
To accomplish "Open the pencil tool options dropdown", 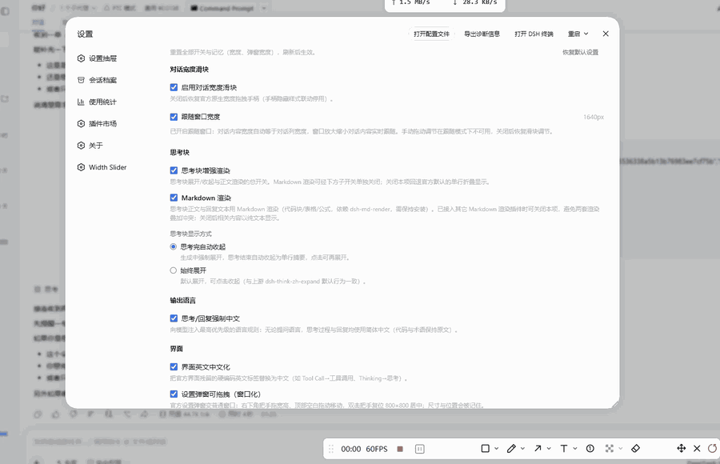I will tap(522, 448).
